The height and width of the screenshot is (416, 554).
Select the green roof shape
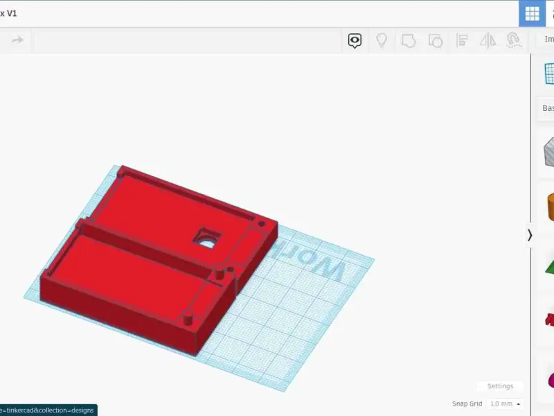[550, 267]
